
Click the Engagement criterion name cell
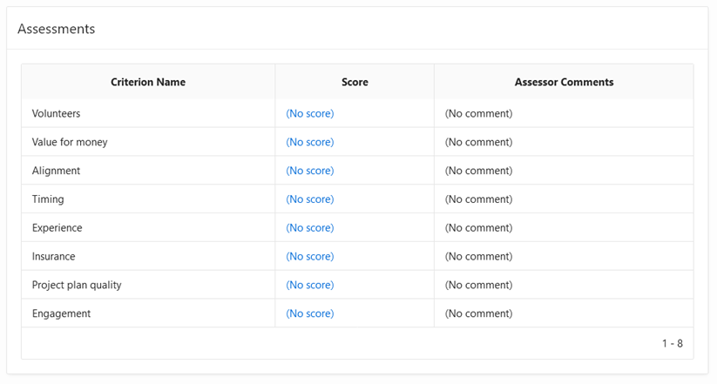pos(61,313)
